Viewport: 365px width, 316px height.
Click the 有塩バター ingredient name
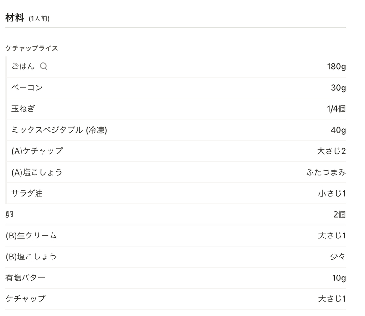click(x=26, y=278)
